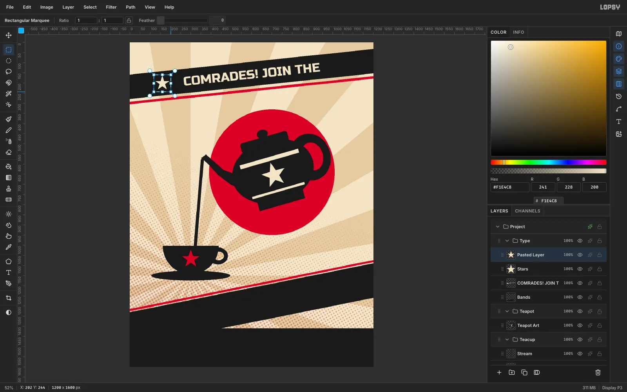Screen dimensions: 627x392
Task: Select the Lasso tool
Action: (9, 72)
